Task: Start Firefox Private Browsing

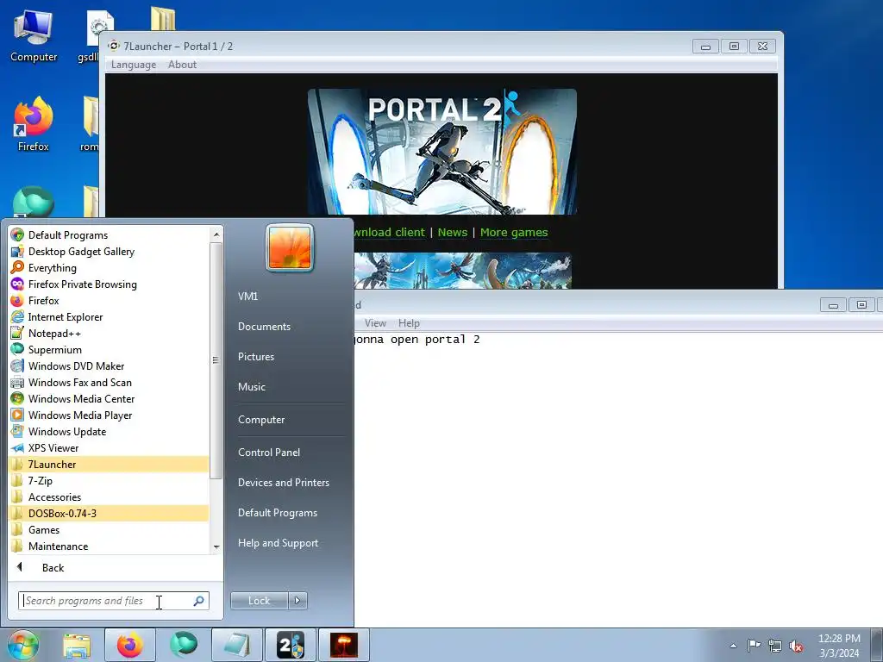Action: (x=110, y=284)
